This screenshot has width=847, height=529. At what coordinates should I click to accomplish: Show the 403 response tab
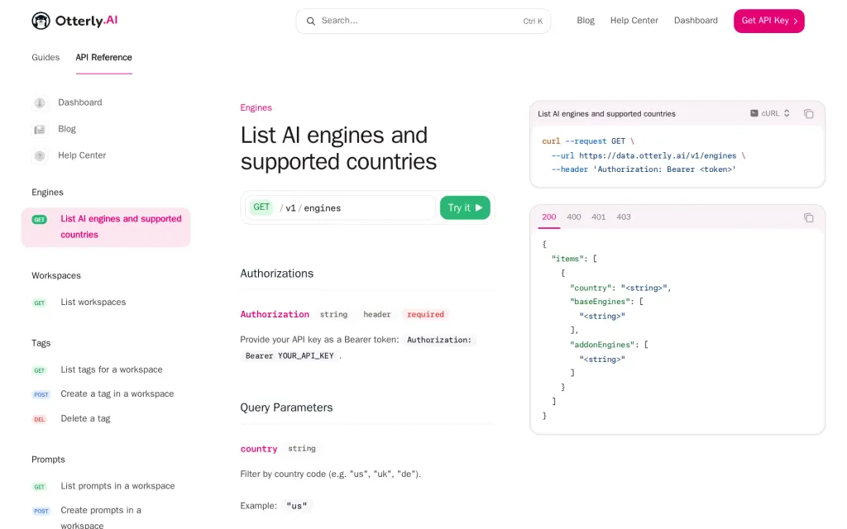pos(624,217)
